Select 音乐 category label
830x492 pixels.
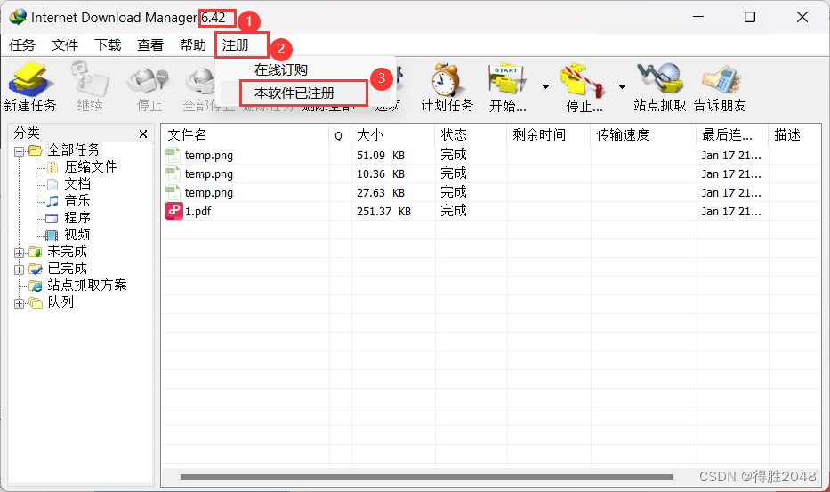[x=77, y=201]
